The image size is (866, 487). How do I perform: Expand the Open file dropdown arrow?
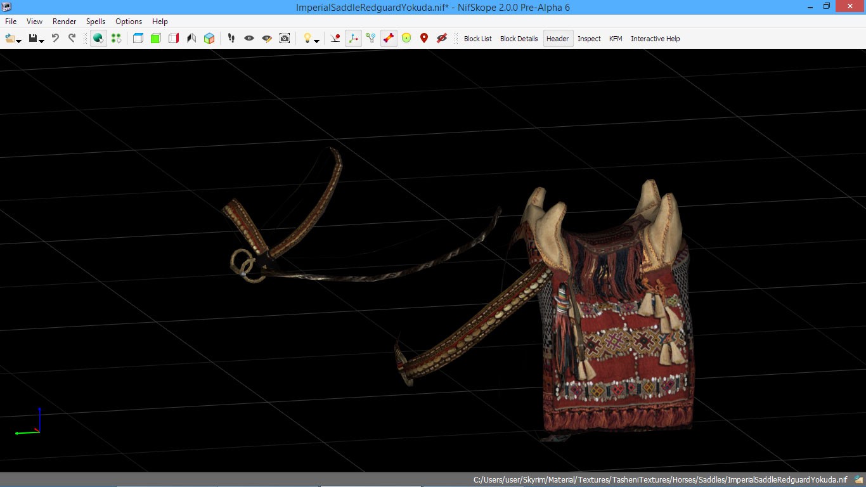click(x=19, y=41)
